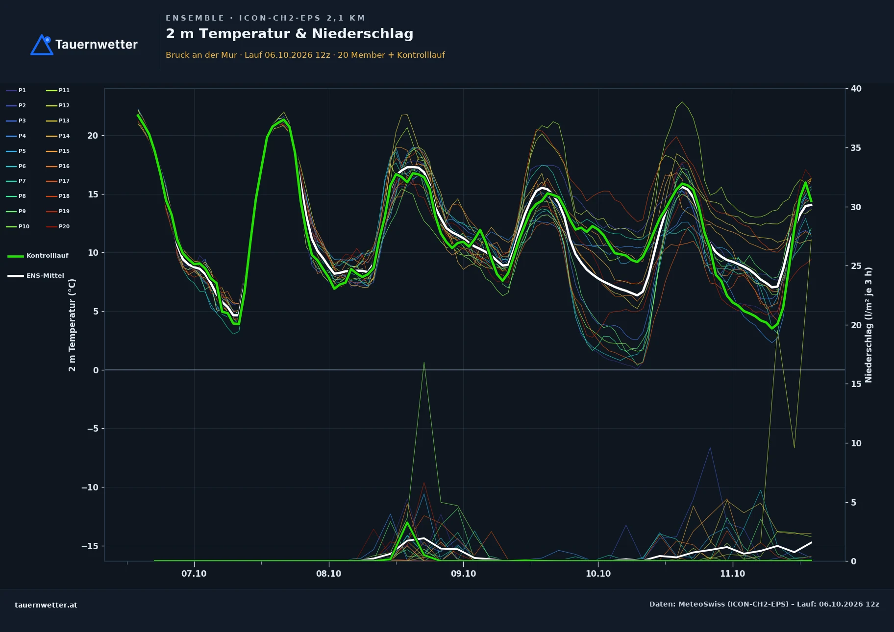Click the Bruck an der Mur subtitle
The width and height of the screenshot is (894, 632).
[x=305, y=55]
